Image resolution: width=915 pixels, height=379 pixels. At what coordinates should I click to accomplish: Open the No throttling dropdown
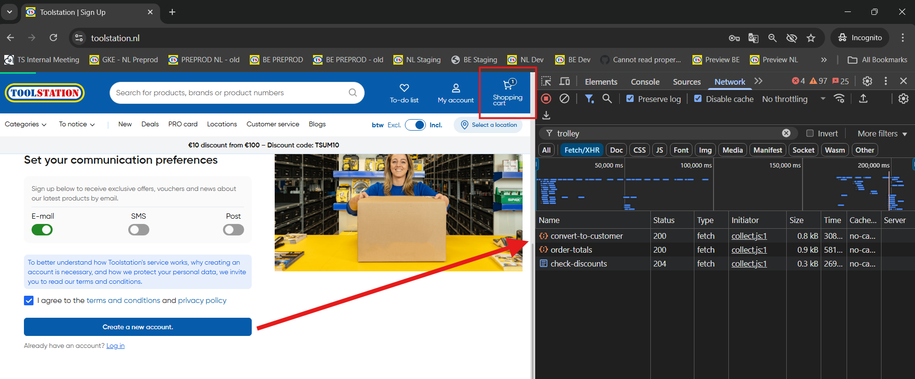tap(793, 99)
